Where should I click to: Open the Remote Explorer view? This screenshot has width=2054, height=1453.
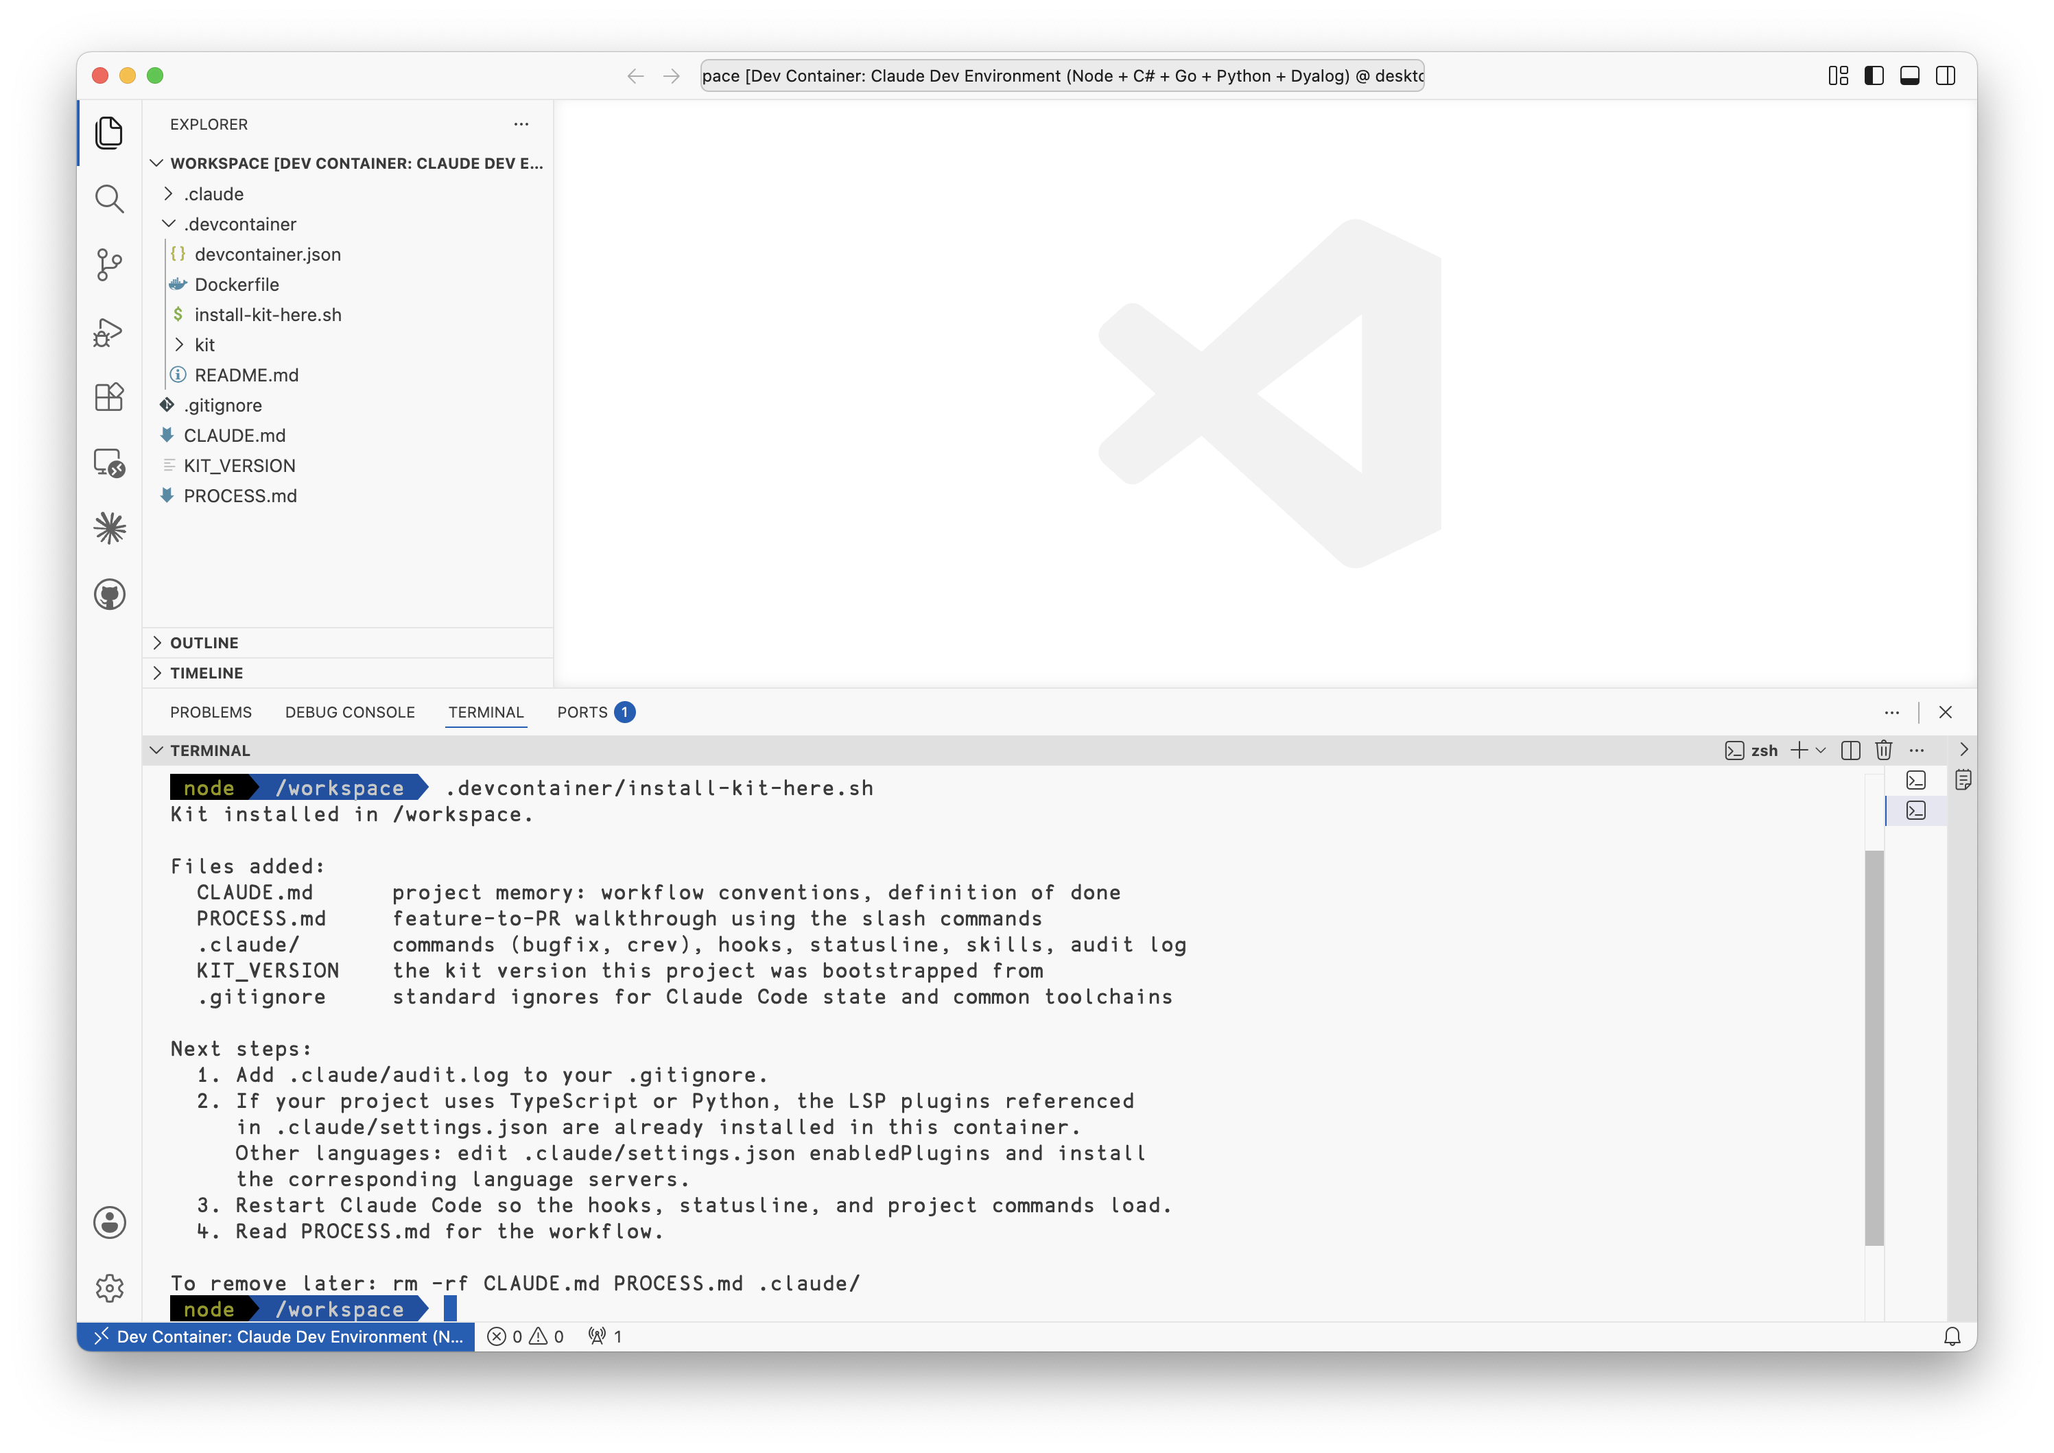109,462
